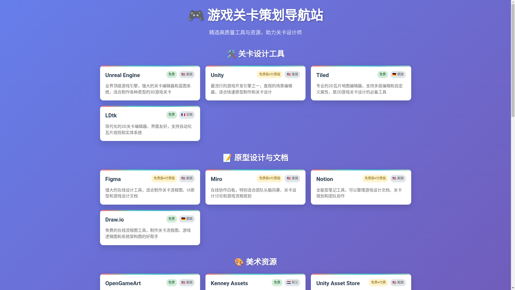Open the OpenGameArt card title
The width and height of the screenshot is (515, 290).
pos(123,283)
